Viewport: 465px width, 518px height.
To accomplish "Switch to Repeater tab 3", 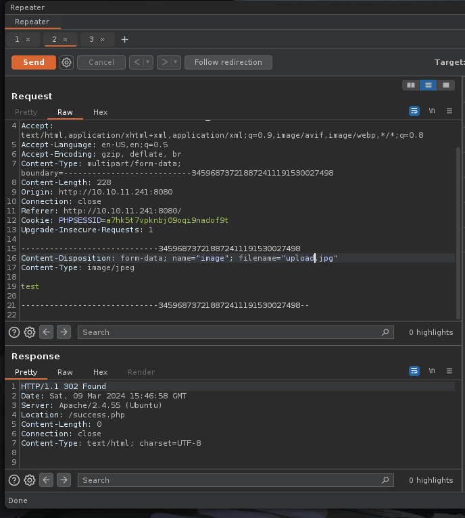I will (92, 40).
